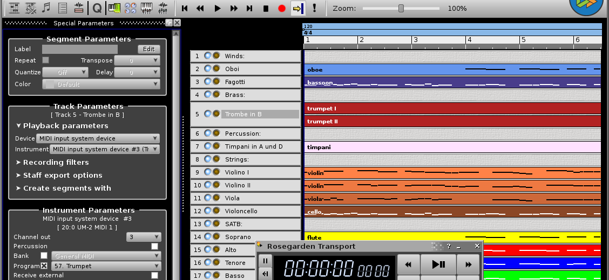Expand the Recording filters section
The image size is (609, 280).
[x=56, y=163]
